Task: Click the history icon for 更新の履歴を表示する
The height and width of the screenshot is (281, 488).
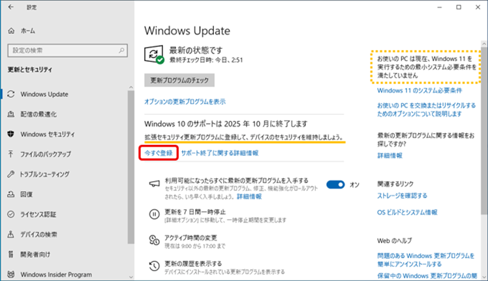Action: (x=155, y=266)
